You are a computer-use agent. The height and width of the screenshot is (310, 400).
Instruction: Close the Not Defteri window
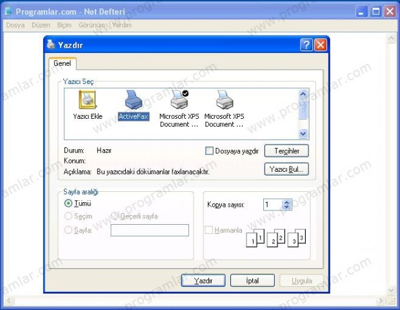[x=390, y=12]
